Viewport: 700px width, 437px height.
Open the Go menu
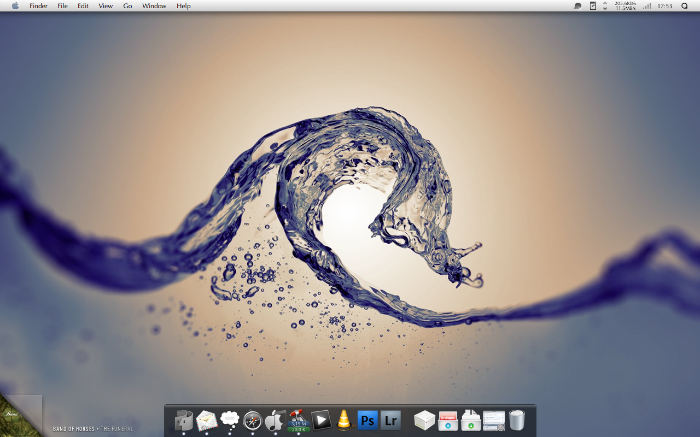click(x=127, y=6)
